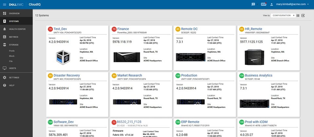Click the Test_Dev health score 70 badge
314x137 pixels.
[50, 29]
